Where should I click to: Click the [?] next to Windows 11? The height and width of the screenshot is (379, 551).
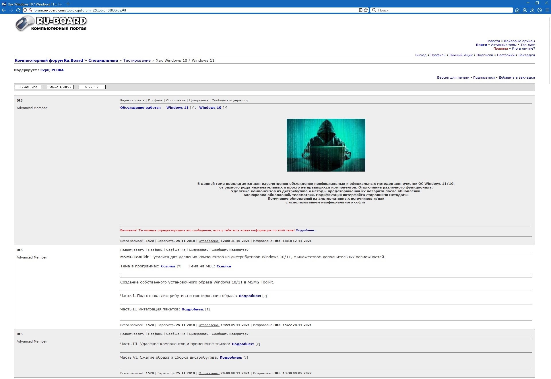coord(193,108)
